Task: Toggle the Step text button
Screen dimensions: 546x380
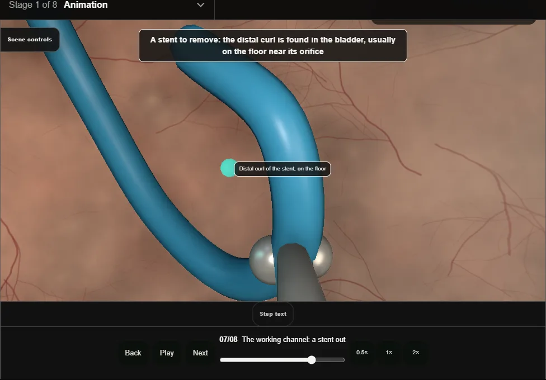Action: [273, 314]
